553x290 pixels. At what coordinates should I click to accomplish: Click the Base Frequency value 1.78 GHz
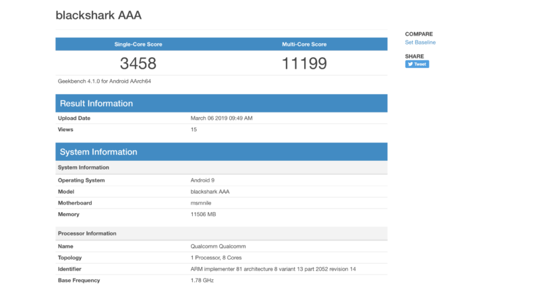(203, 281)
